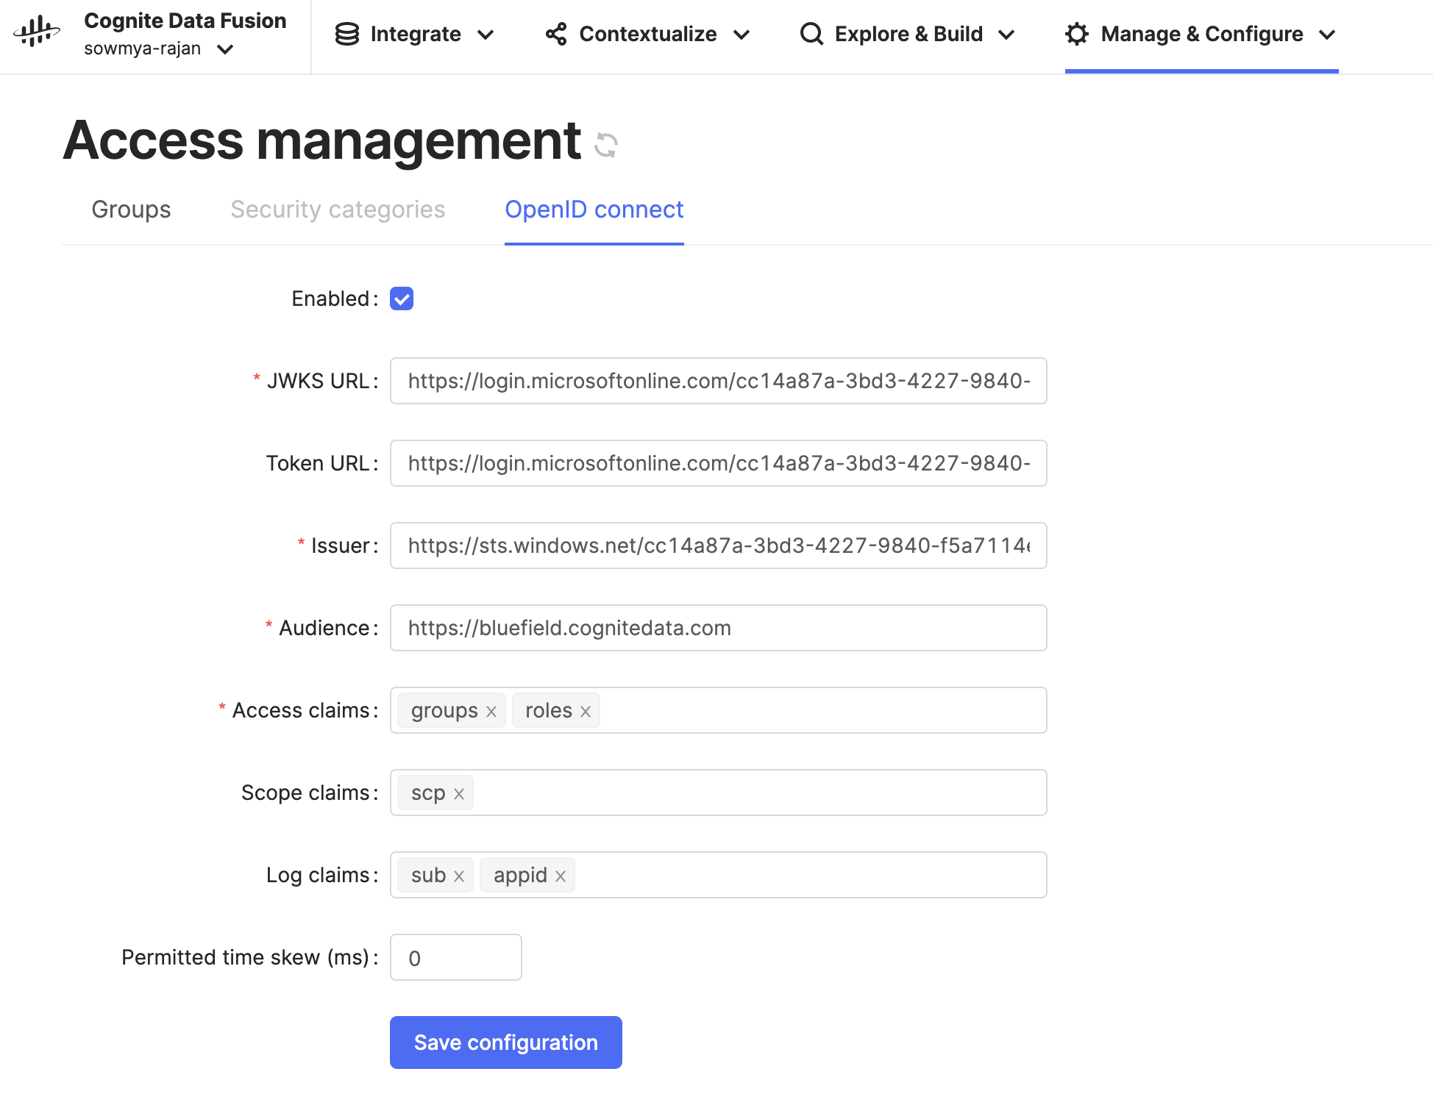Focus the JWKS URL input field
Image resolution: width=1433 pixels, height=1116 pixels.
(719, 381)
